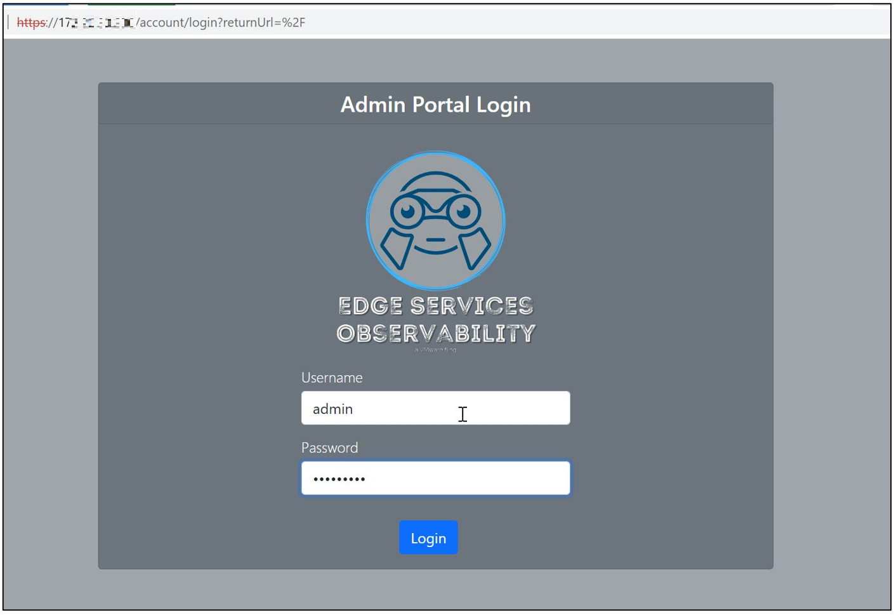Screen dimensions: 894x615
Task: Click the "Password" label
Action: [x=329, y=447]
